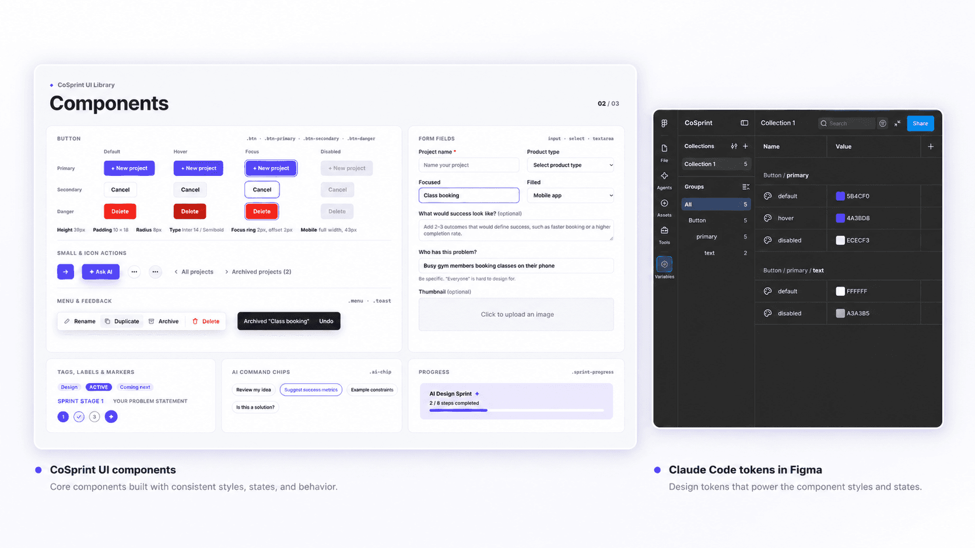Open the Mobile app filled dropdown
This screenshot has height=548, width=975.
coord(570,196)
